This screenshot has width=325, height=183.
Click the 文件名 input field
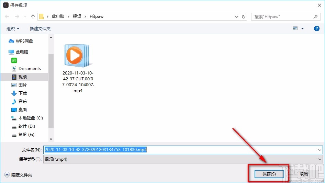183,150
